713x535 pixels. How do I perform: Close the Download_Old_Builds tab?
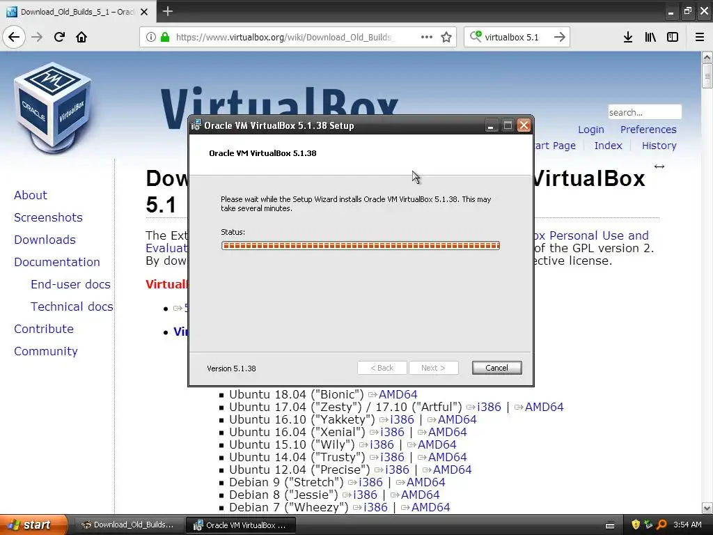pos(144,12)
